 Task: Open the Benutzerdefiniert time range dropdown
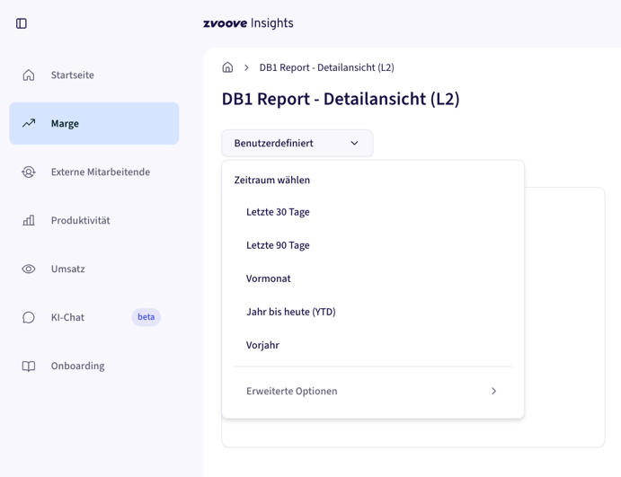point(297,144)
